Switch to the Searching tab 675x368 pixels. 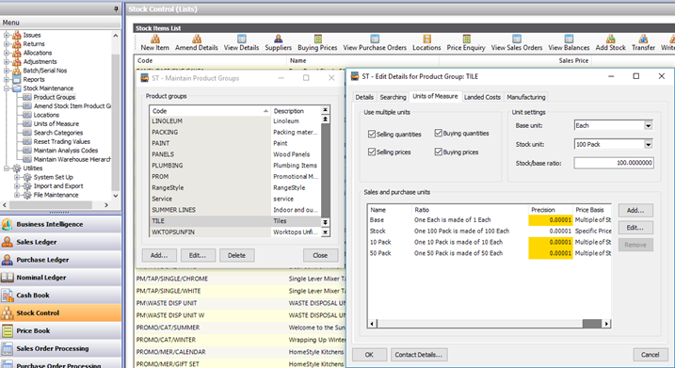[393, 97]
